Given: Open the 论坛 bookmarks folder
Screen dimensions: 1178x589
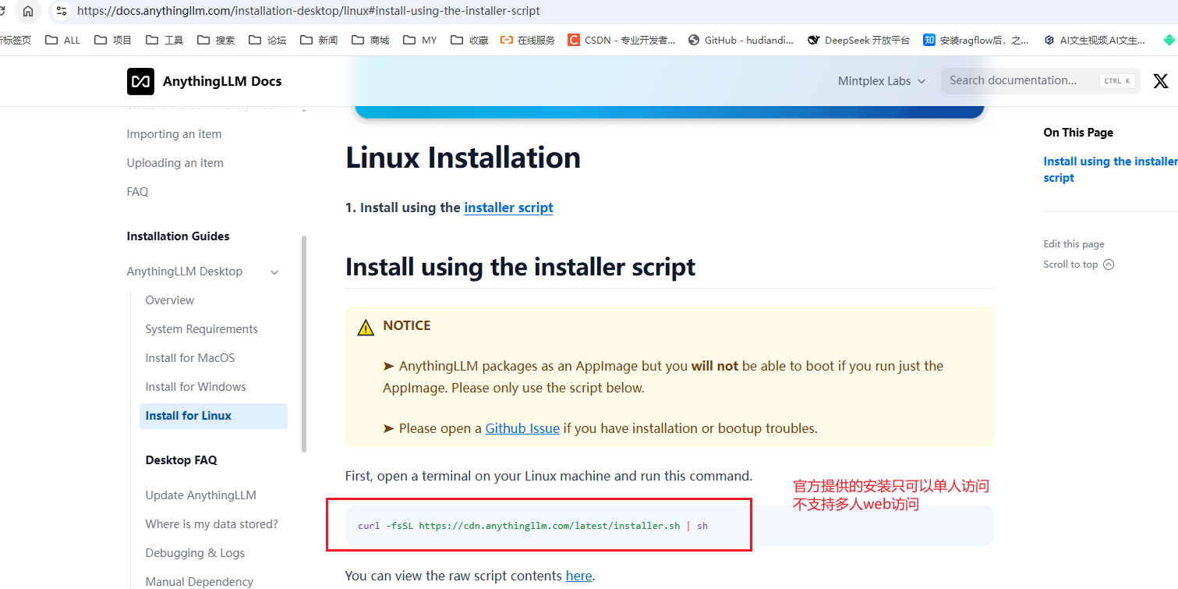Looking at the screenshot, I should (267, 40).
